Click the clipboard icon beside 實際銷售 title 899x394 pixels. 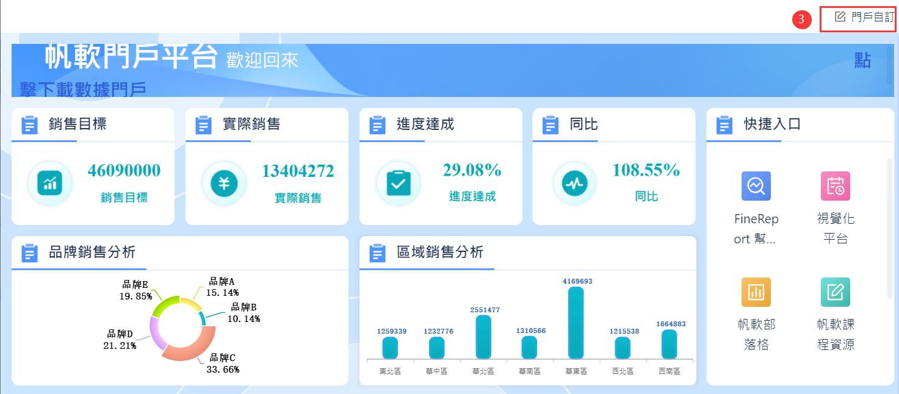203,125
